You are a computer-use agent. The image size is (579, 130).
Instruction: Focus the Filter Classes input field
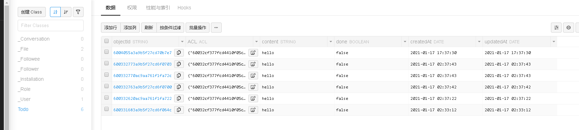(x=51, y=25)
